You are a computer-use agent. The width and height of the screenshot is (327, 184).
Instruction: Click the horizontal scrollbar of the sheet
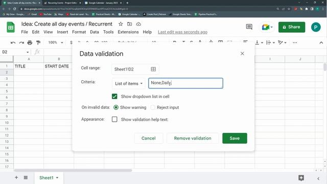tap(73, 170)
